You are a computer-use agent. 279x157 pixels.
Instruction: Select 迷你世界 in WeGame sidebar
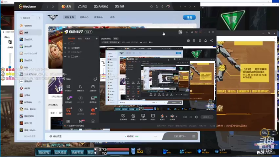30,46
